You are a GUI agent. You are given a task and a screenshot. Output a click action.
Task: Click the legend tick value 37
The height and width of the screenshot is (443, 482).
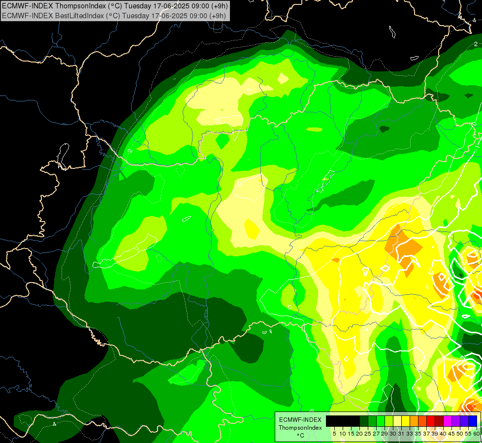[x=427, y=434]
